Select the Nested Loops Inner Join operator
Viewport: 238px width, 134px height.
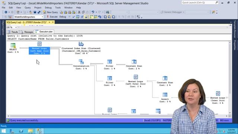[x=218, y=98]
